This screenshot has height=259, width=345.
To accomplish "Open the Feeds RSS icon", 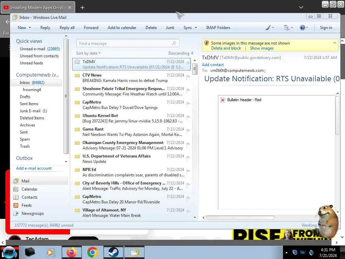I will click(16, 205).
